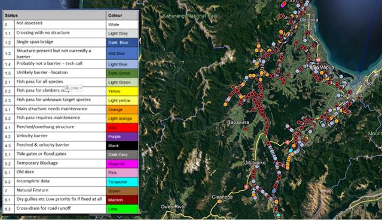382x220 pixels.
Task: Click 'Tide gates or flood gates' text
Action: pos(41,154)
